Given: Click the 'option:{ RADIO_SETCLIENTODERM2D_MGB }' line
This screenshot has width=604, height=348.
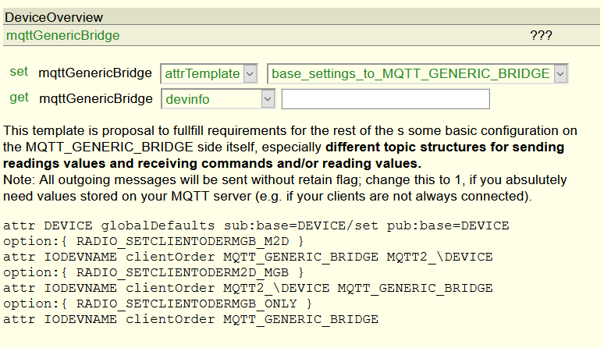Looking at the screenshot, I should tap(153, 272).
